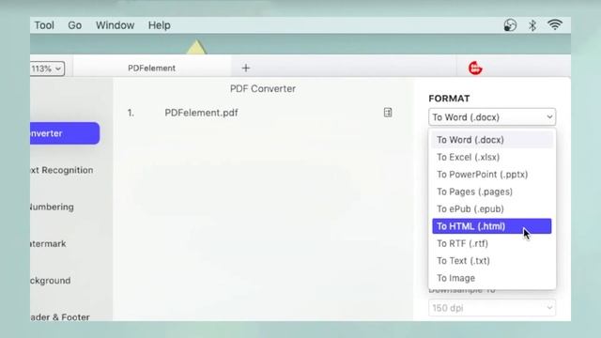The image size is (601, 338).
Task: Open the Tool menu
Action: point(44,25)
